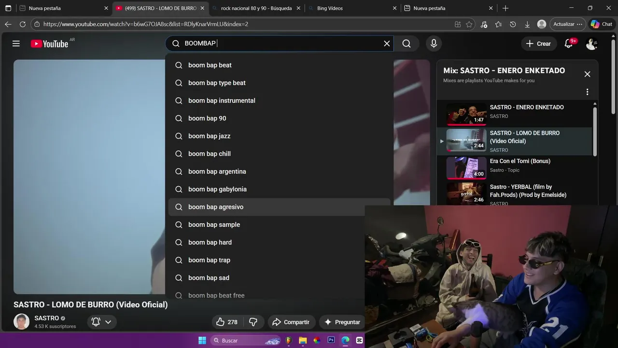Click the Crear create button
The image size is (618, 348).
coord(538,43)
